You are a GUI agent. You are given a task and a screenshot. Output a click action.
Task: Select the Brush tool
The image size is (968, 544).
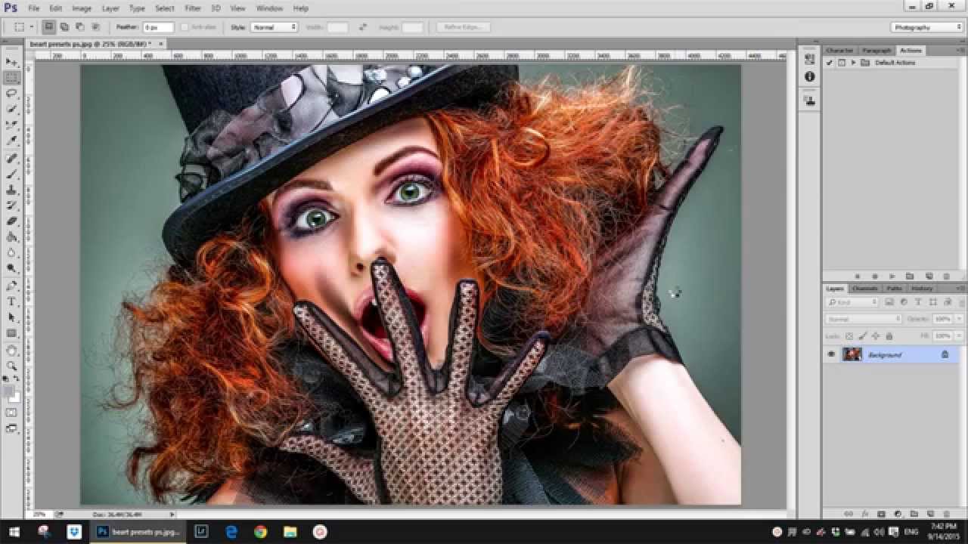click(11, 174)
